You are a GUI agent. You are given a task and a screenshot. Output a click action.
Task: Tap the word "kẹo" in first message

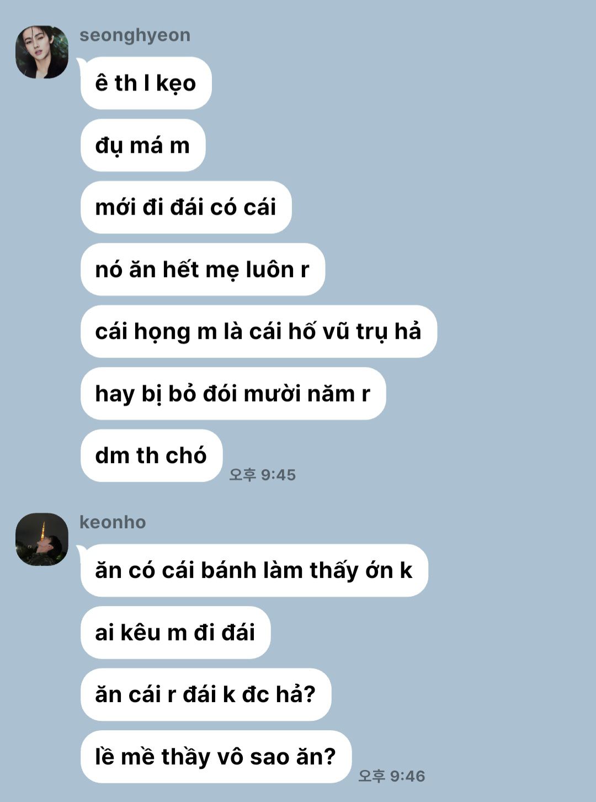coord(176,83)
